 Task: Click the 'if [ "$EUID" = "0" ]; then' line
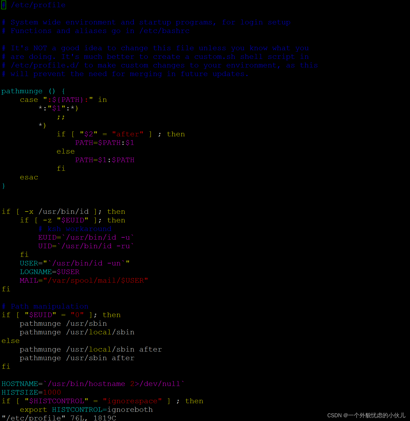pyautogui.click(x=61, y=315)
